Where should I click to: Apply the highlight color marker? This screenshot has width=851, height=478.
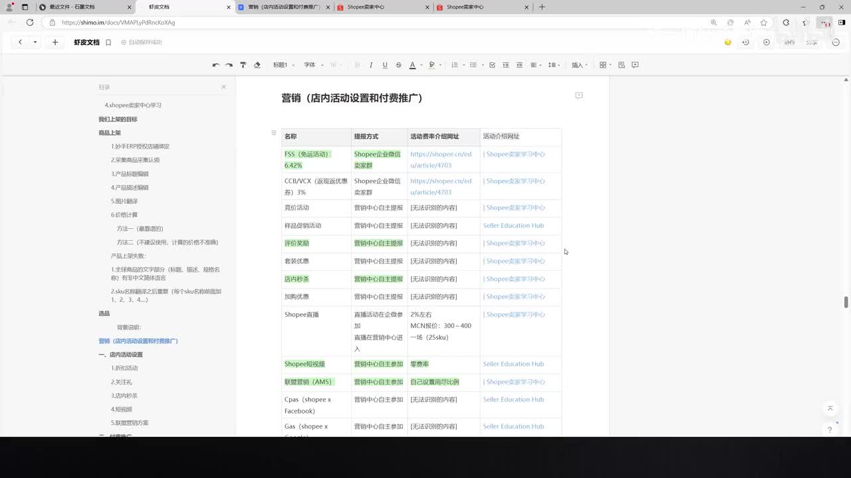[431, 65]
